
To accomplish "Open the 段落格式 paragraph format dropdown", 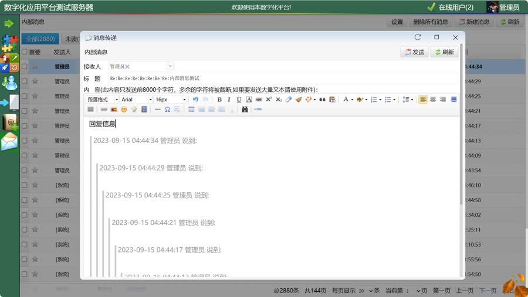I will [102, 100].
